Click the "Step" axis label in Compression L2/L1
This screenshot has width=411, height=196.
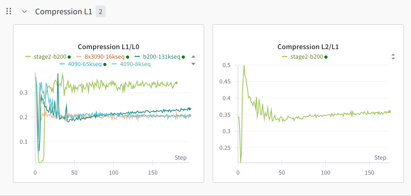coord(380,158)
